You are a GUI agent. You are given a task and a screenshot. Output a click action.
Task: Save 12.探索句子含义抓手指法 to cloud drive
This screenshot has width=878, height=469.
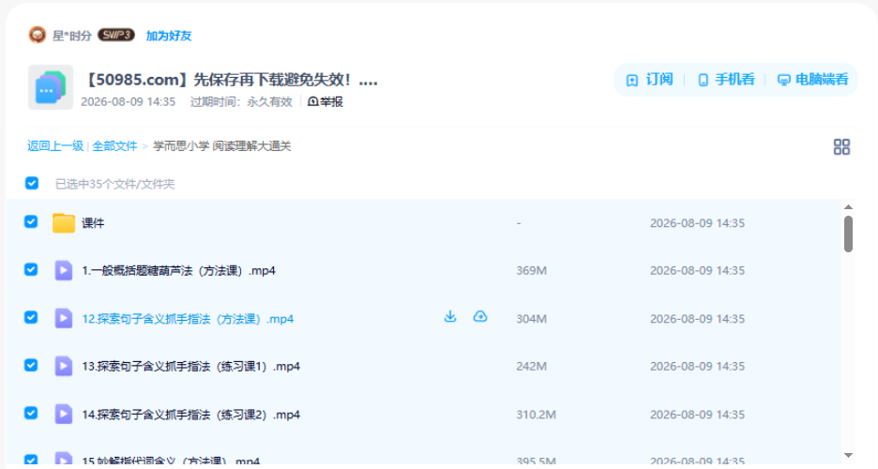click(480, 317)
